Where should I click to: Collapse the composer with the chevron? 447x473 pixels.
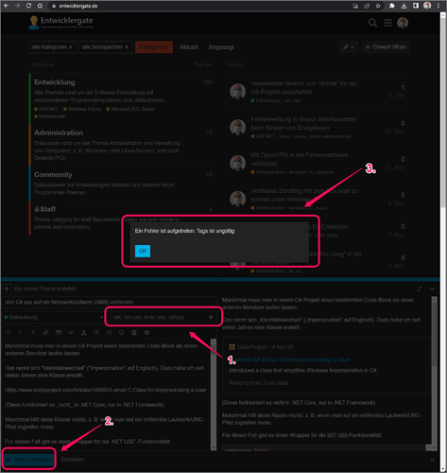432,289
